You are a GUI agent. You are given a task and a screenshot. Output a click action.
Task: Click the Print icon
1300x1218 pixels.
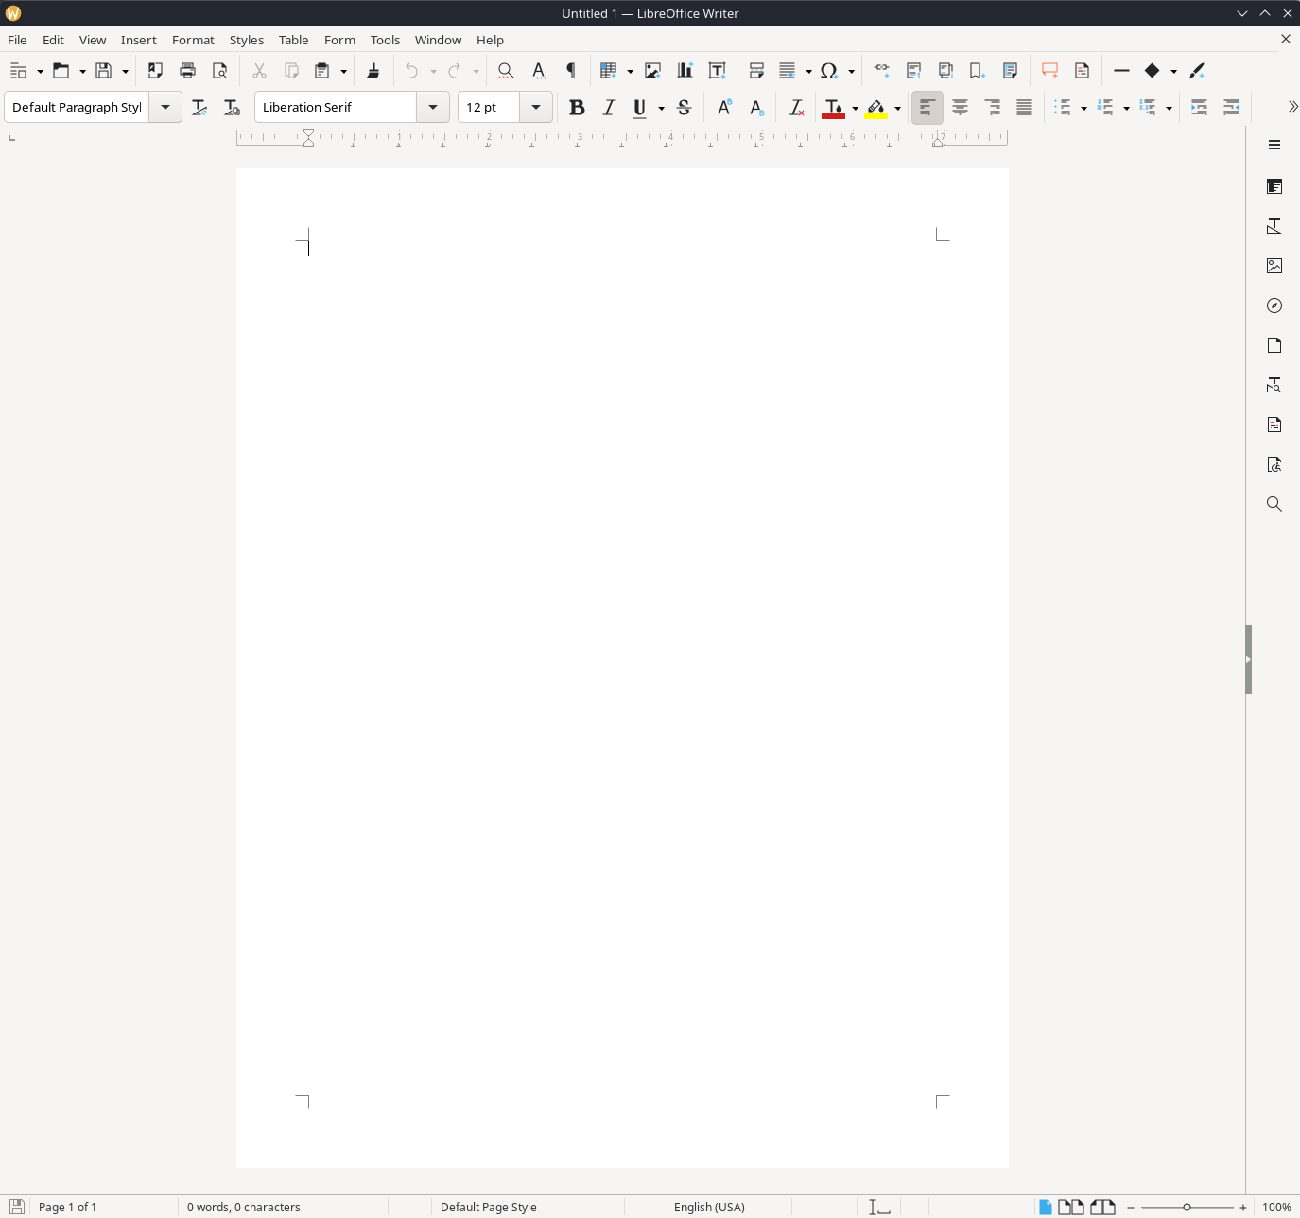click(x=187, y=71)
